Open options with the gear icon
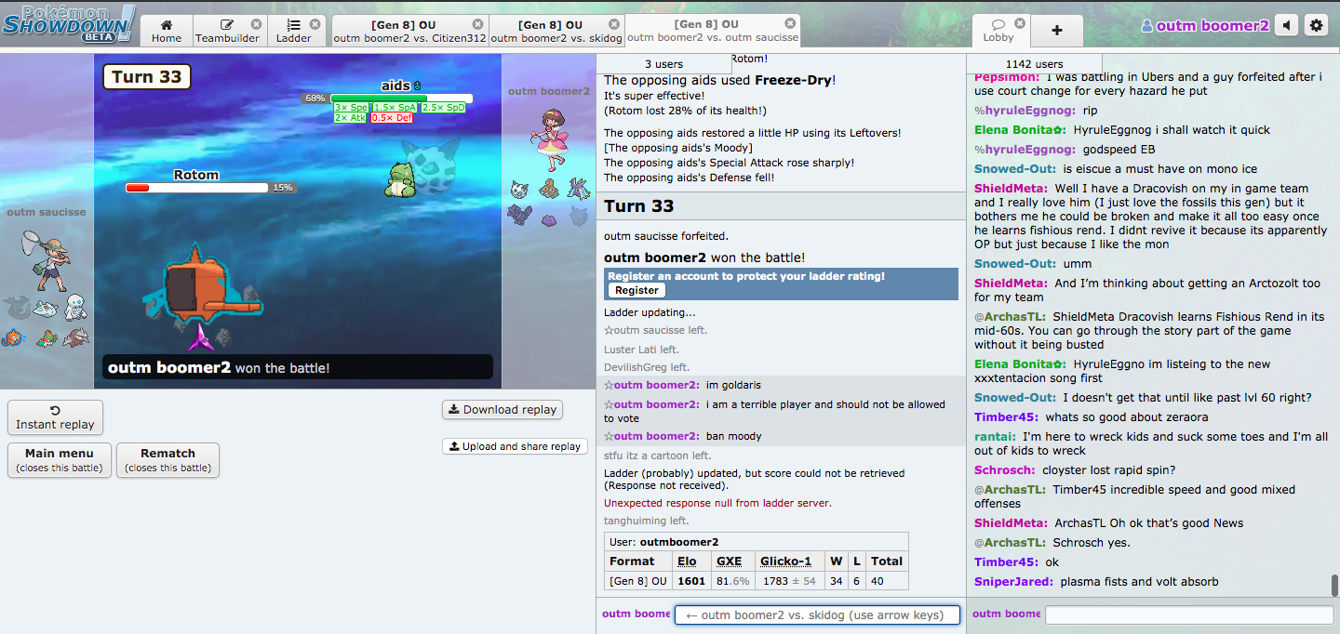This screenshot has width=1340, height=634. click(x=1316, y=26)
